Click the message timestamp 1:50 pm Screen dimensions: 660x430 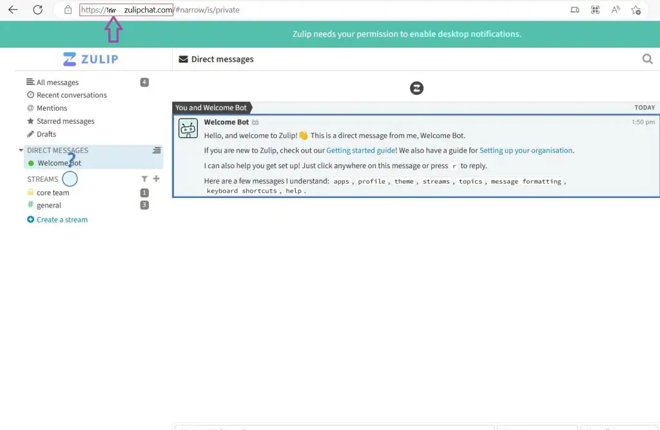pyautogui.click(x=643, y=122)
